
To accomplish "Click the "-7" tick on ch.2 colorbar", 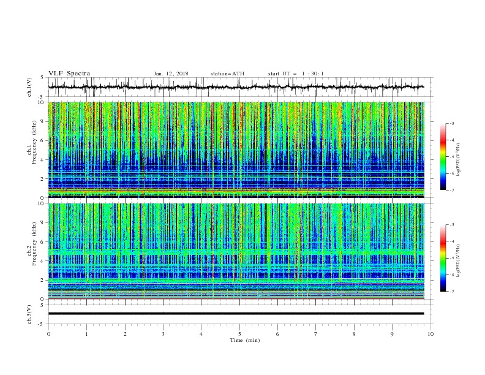I will coord(452,291).
